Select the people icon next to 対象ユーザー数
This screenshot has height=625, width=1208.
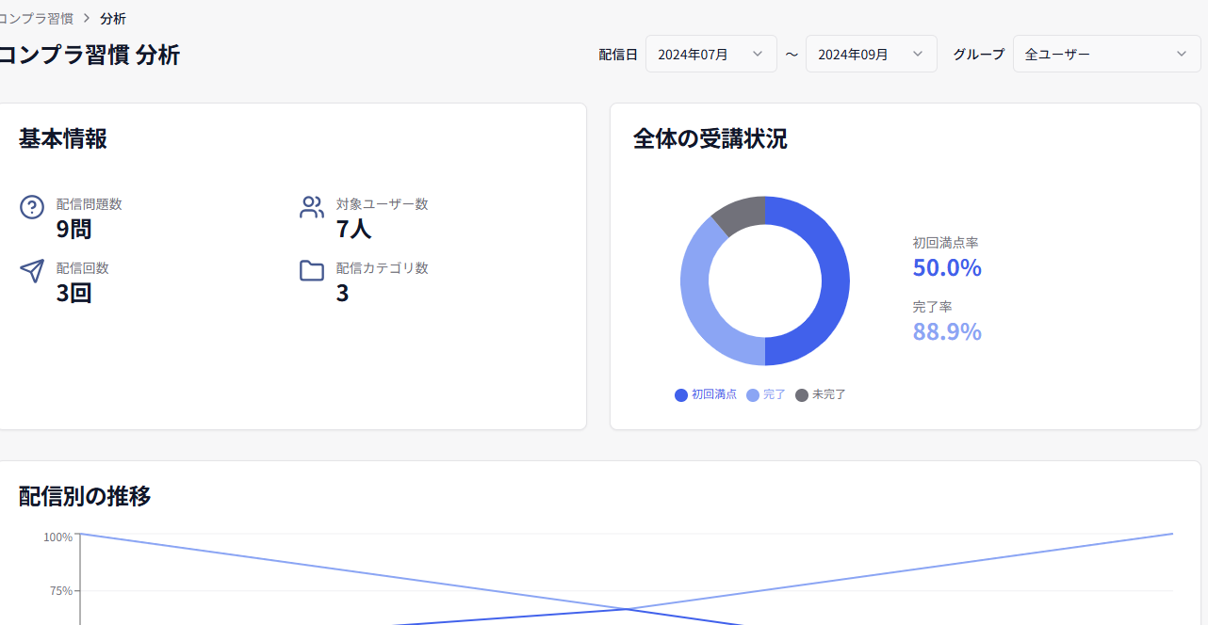click(311, 206)
